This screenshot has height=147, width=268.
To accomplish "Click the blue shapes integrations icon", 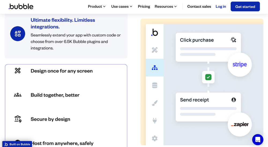I will pos(18,34).
